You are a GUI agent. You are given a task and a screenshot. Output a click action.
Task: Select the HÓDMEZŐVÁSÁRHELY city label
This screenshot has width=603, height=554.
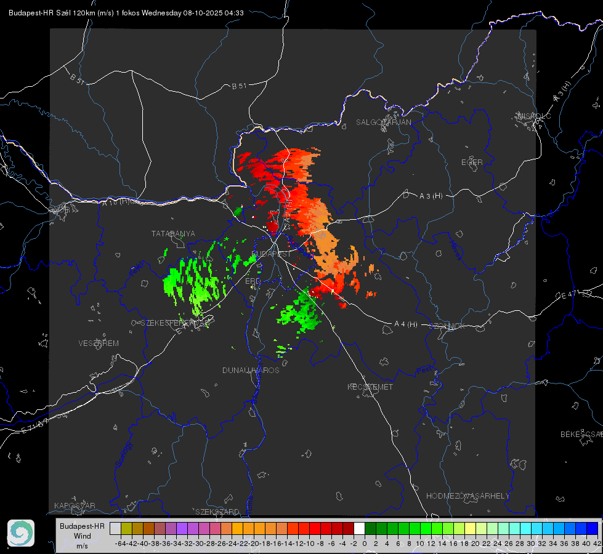(467, 496)
